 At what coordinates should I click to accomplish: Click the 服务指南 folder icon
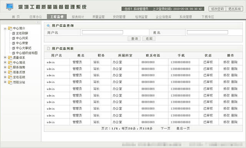click(10, 67)
